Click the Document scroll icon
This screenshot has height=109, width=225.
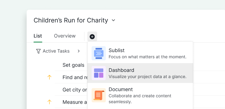(x=99, y=95)
